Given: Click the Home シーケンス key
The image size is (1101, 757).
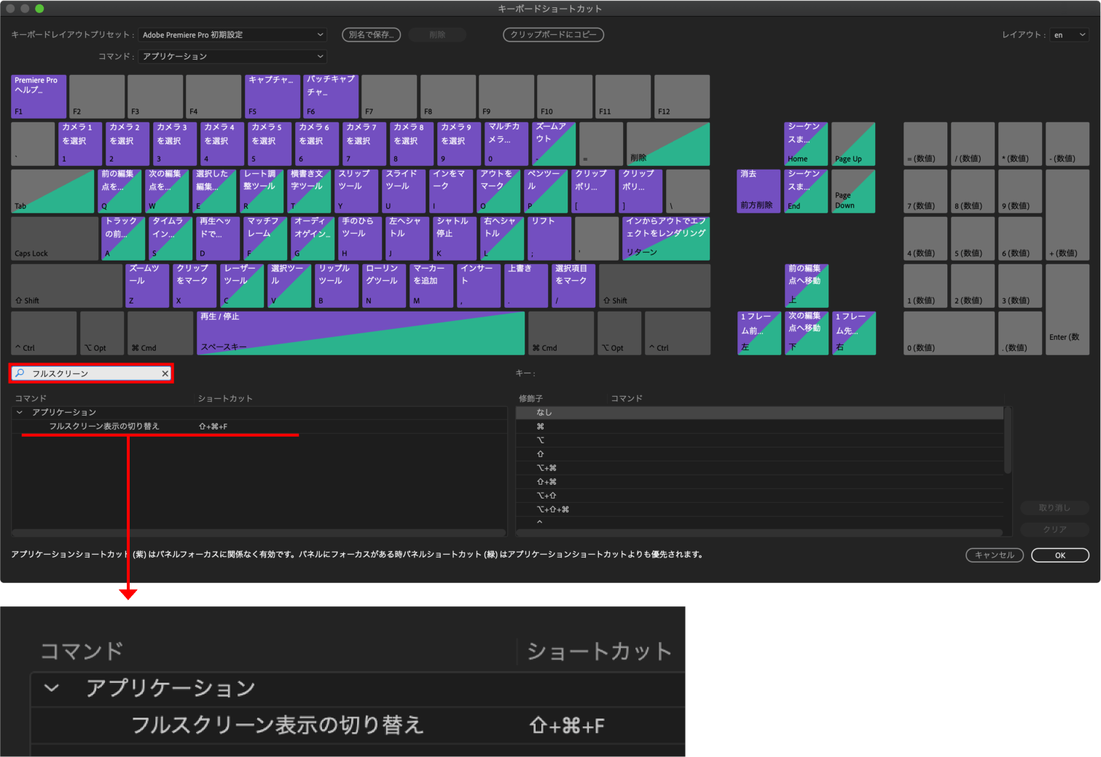Looking at the screenshot, I should click(806, 143).
